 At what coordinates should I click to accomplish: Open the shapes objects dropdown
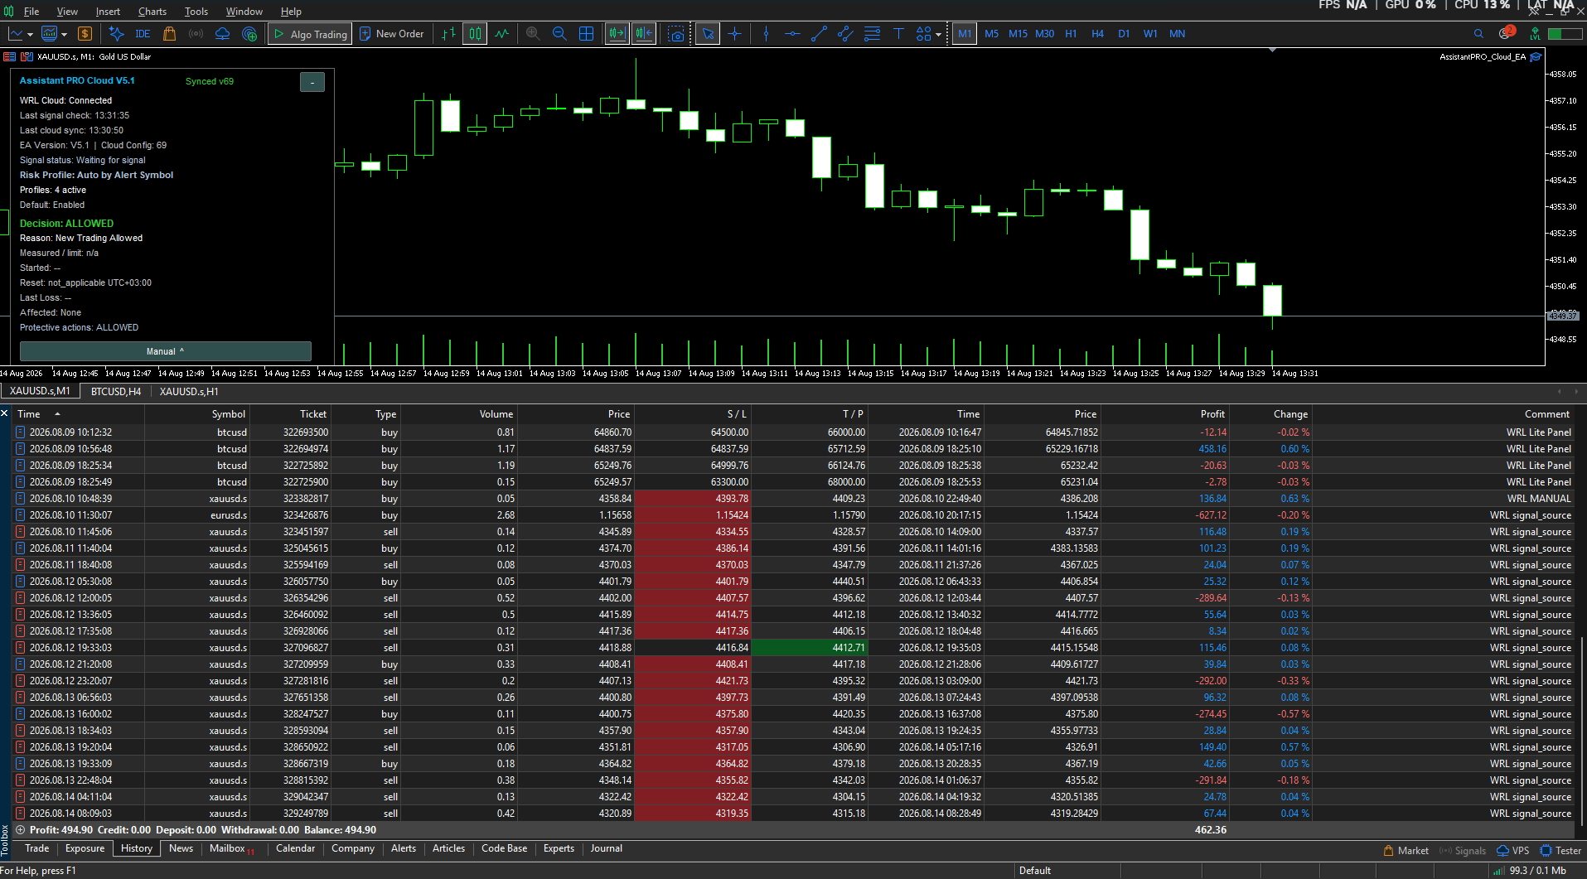(x=928, y=34)
